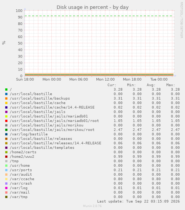Select the legend label /usr/local/bastille/backups
Viewport: 185px width, 210px height.
40,98
